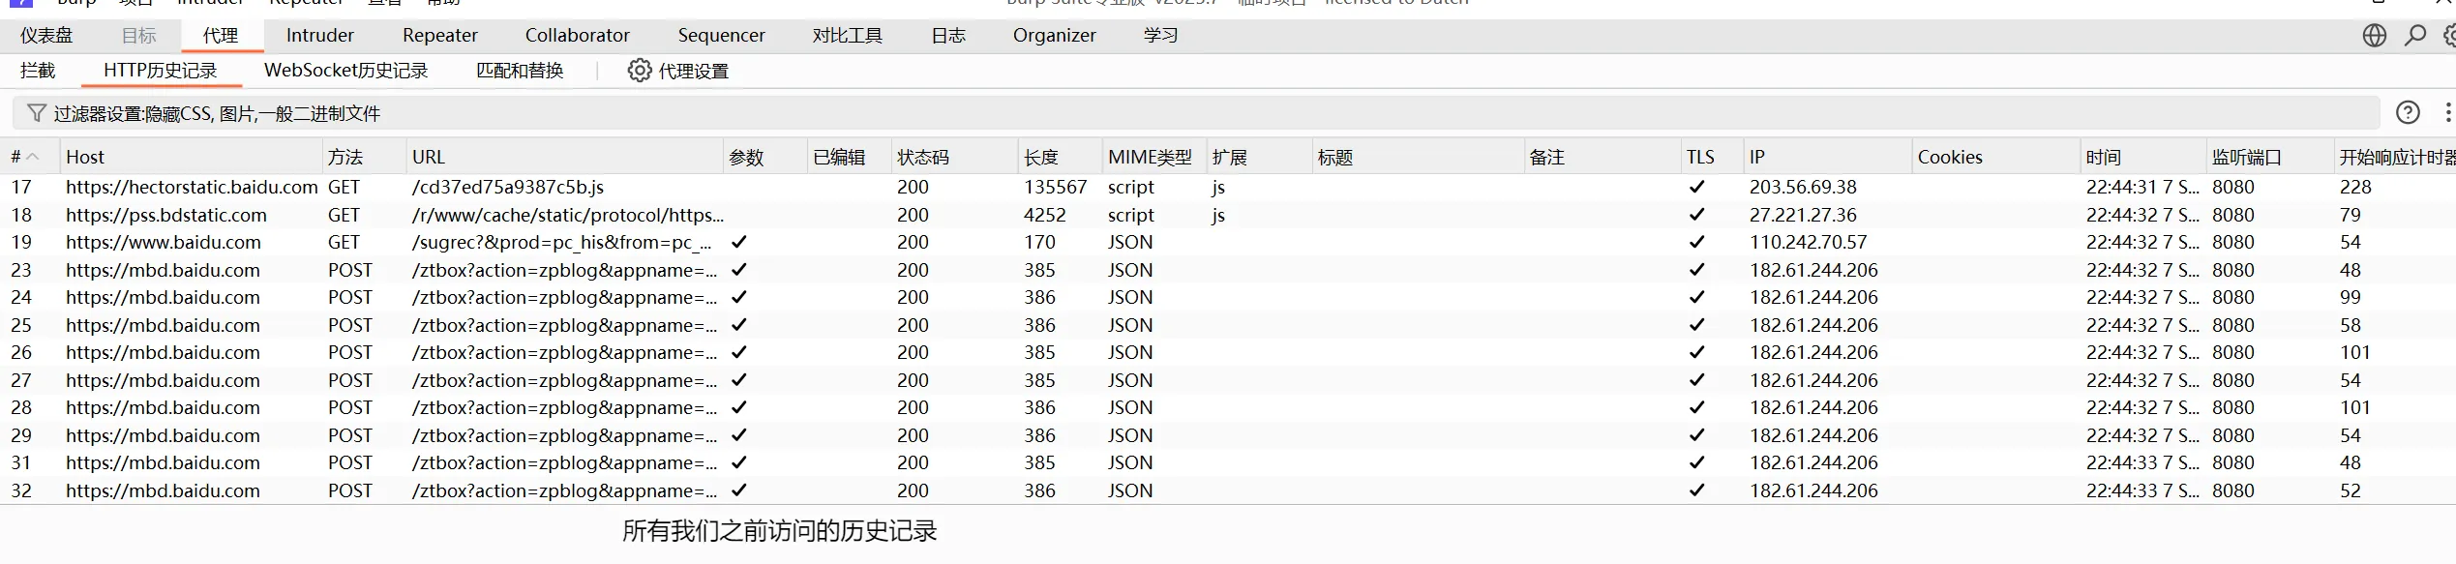Switch to the 拦截 sub-tab
Image resolution: width=2456 pixels, height=564 pixels.
coord(38,71)
